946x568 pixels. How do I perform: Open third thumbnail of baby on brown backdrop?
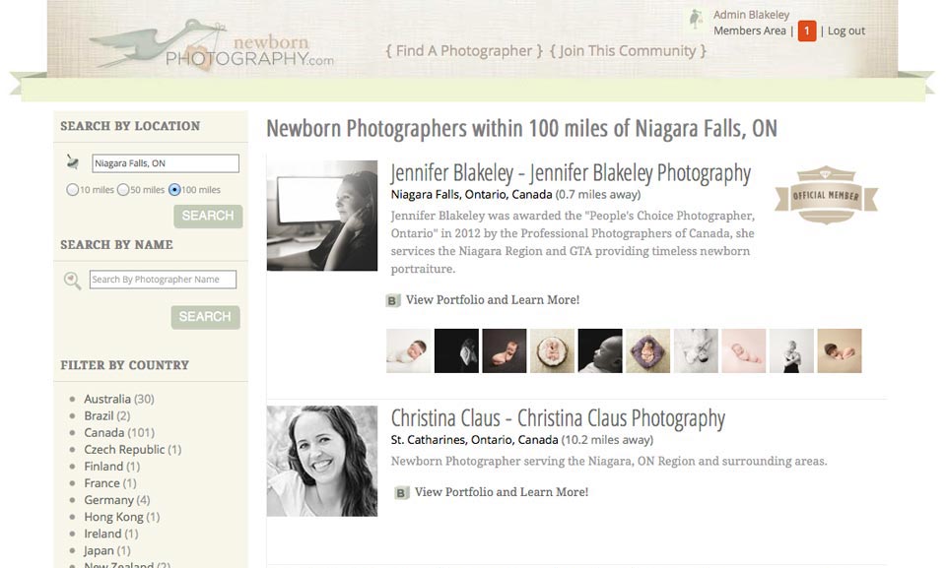click(505, 350)
